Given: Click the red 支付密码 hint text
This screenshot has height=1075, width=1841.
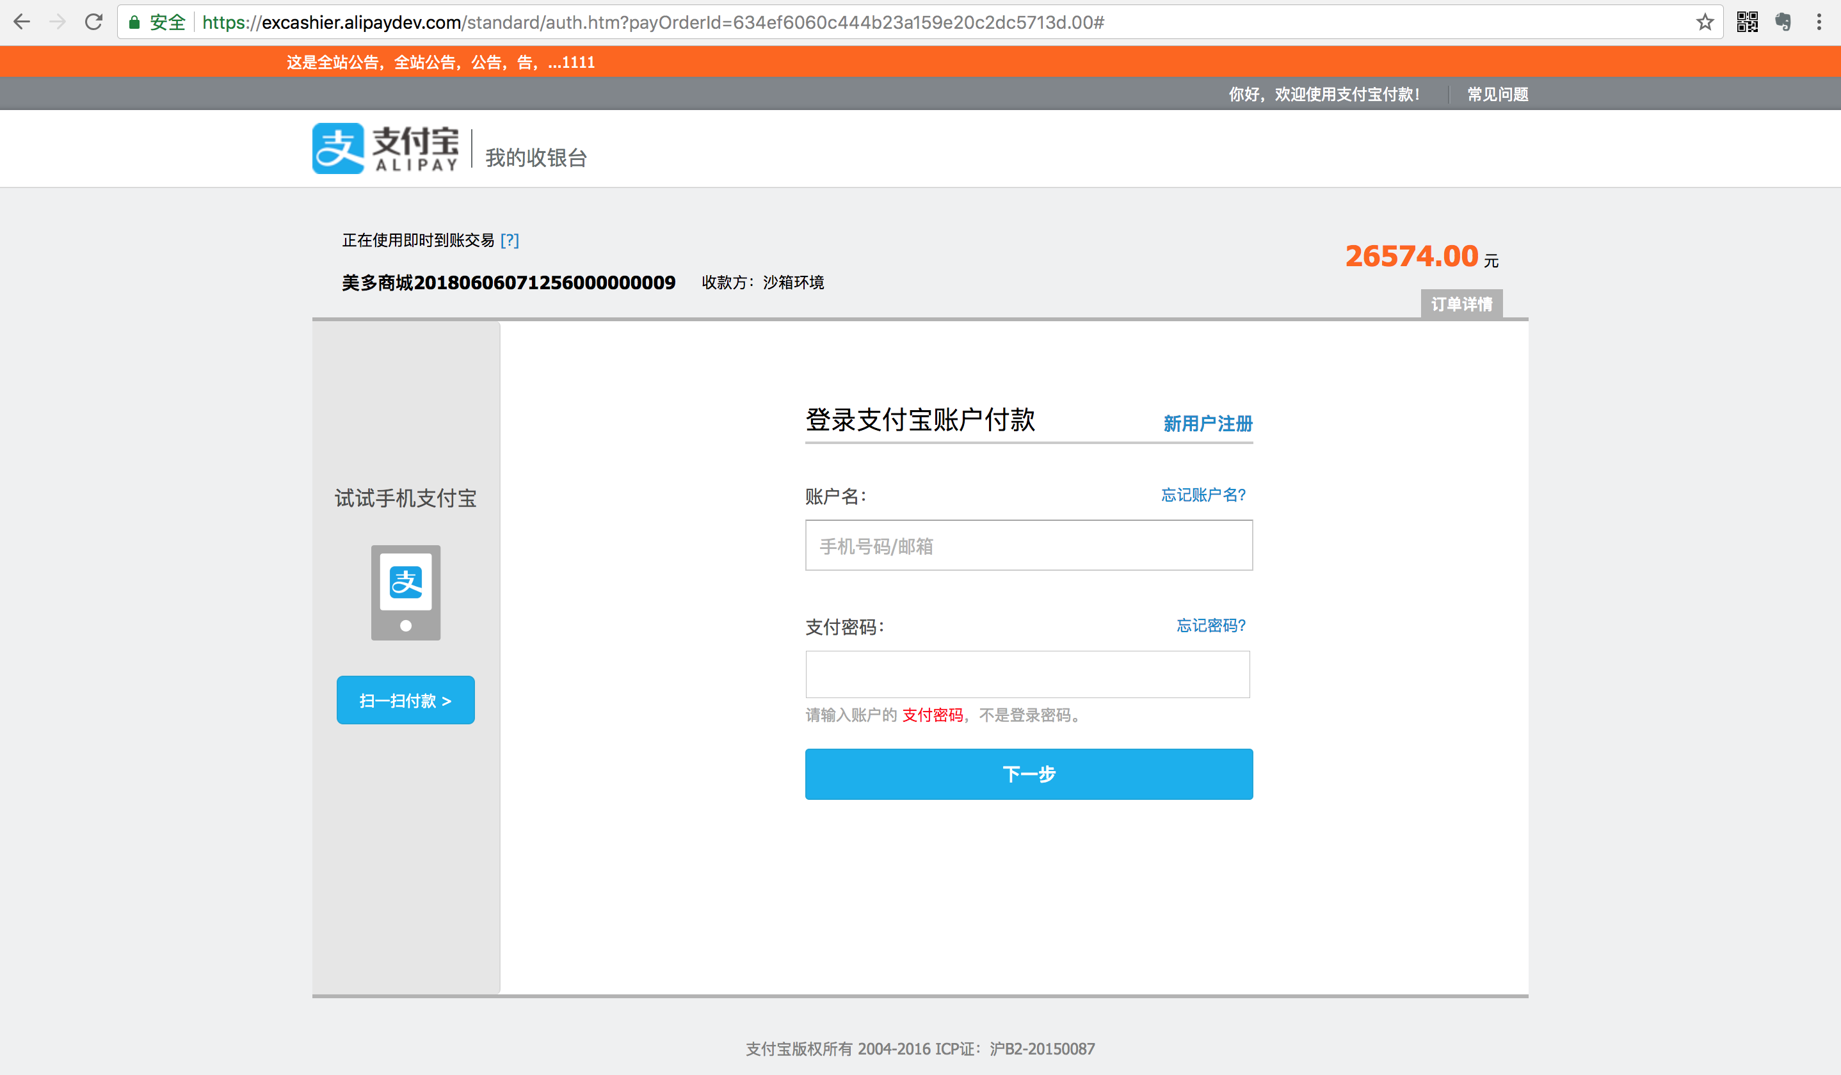Looking at the screenshot, I should coord(932,715).
